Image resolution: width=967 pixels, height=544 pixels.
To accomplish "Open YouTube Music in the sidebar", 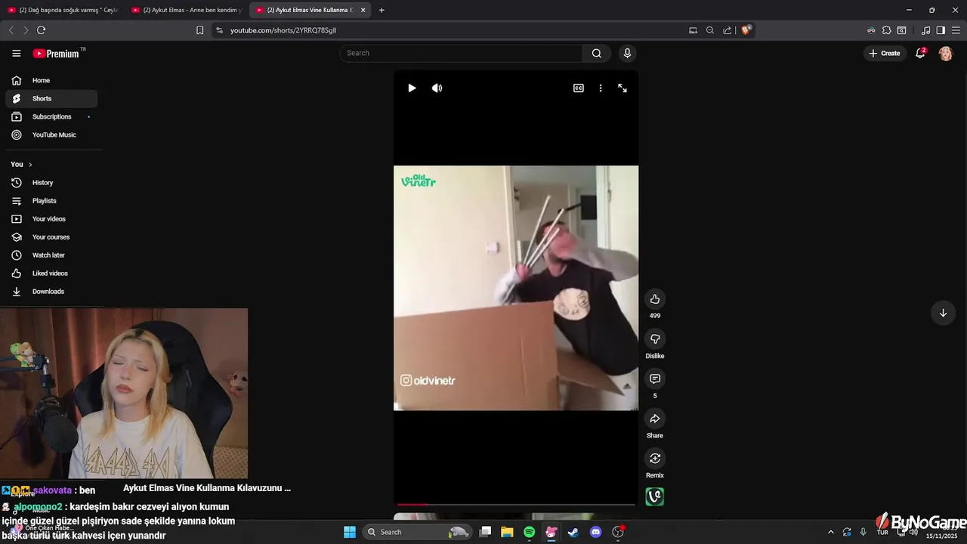I will click(51, 134).
